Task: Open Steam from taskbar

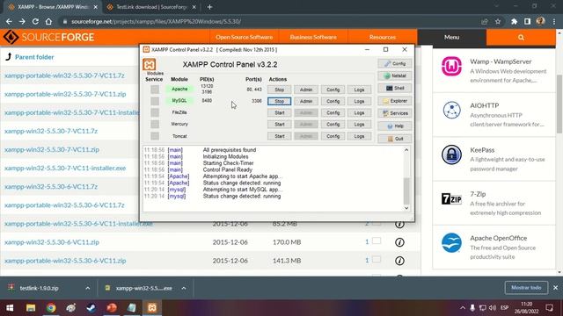Action: click(91, 308)
